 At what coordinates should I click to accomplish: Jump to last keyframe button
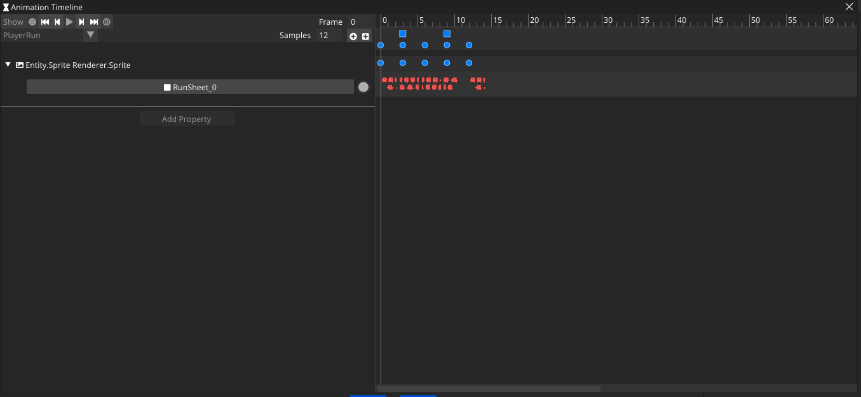pos(94,22)
